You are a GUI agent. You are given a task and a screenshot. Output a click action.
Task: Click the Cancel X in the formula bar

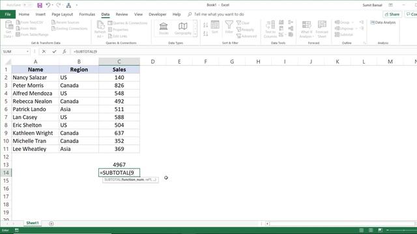(x=44, y=51)
